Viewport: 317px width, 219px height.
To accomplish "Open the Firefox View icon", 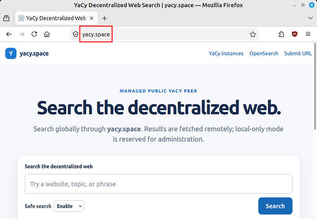I will (6, 18).
